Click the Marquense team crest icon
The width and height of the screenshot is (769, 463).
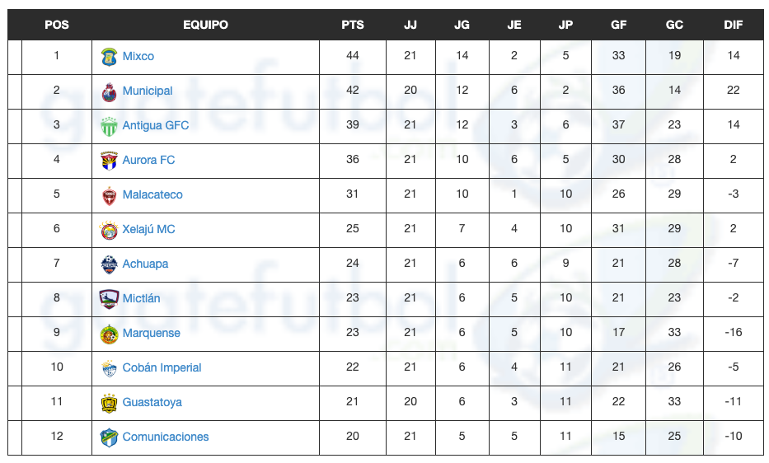tap(109, 334)
